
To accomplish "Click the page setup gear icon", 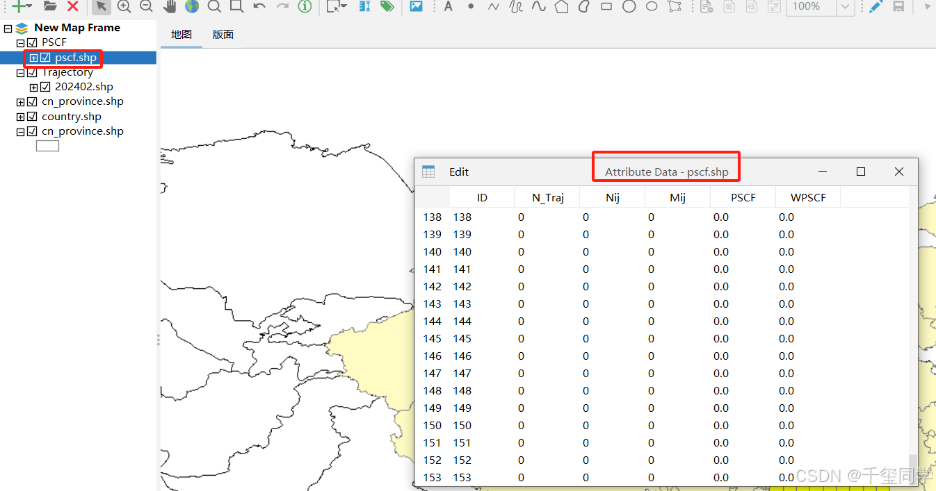I will pyautogui.click(x=707, y=6).
